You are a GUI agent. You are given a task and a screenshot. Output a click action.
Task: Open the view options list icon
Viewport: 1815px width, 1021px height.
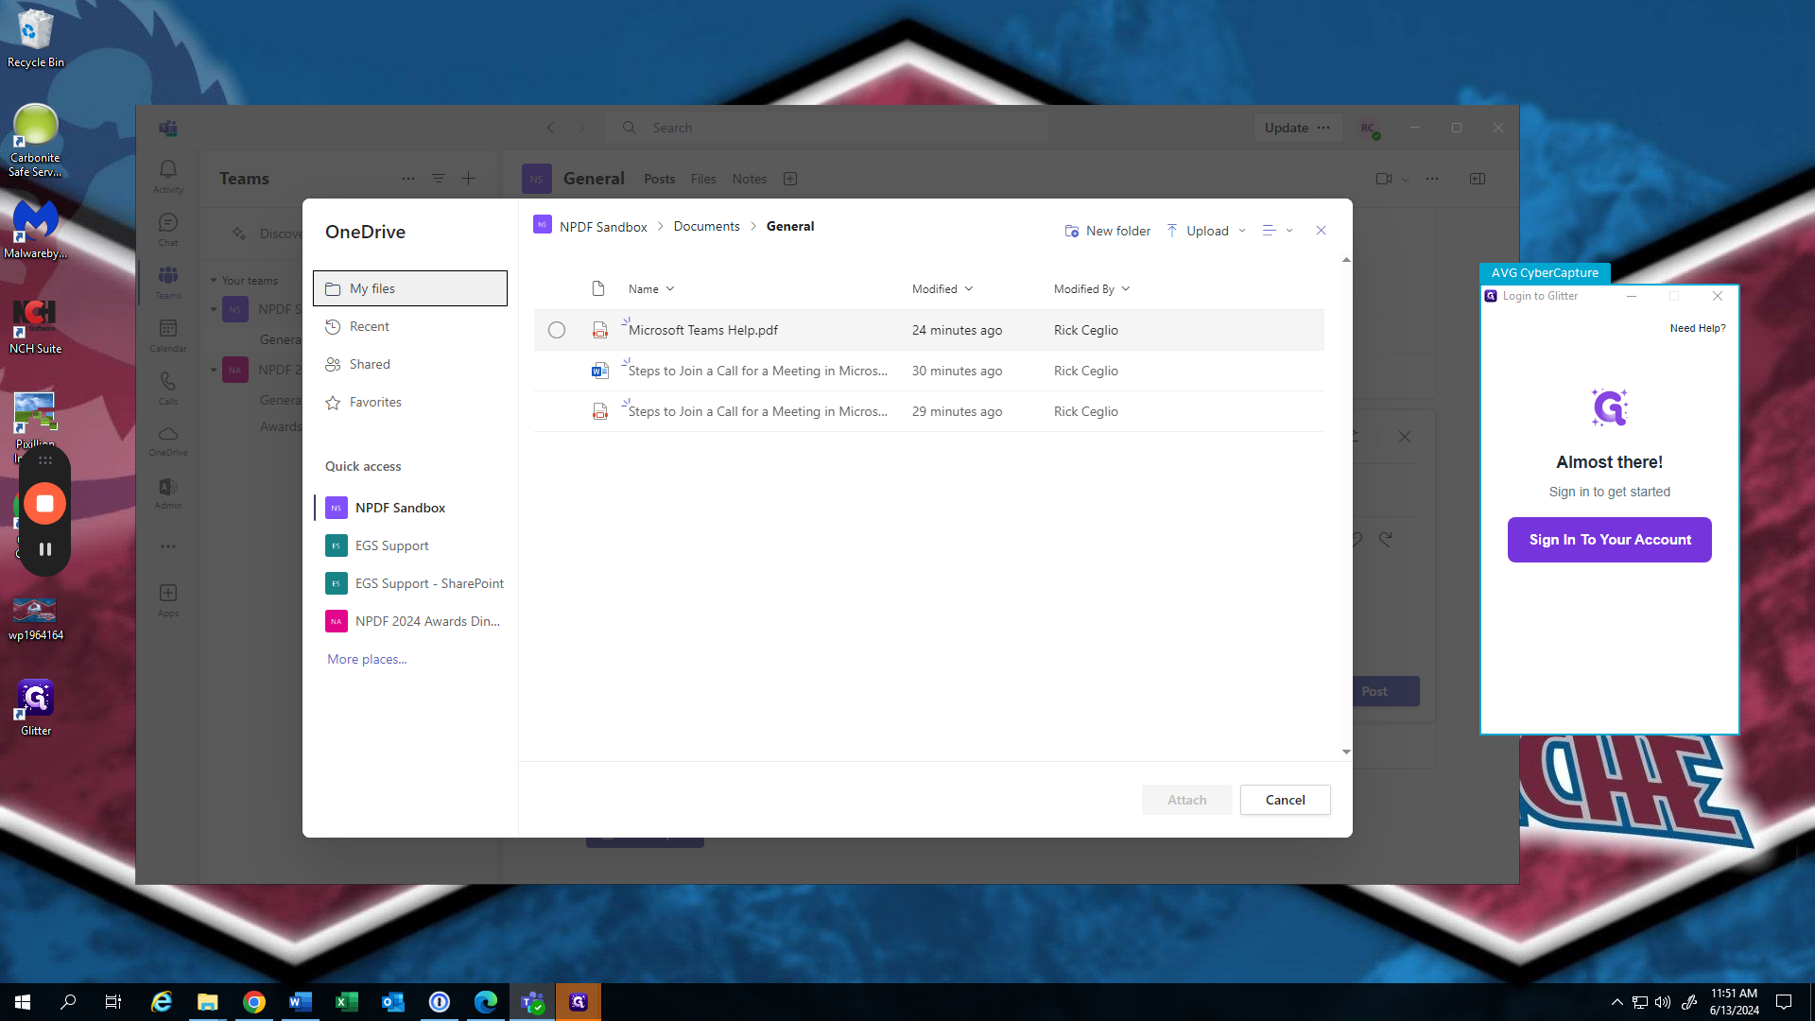(x=1269, y=231)
